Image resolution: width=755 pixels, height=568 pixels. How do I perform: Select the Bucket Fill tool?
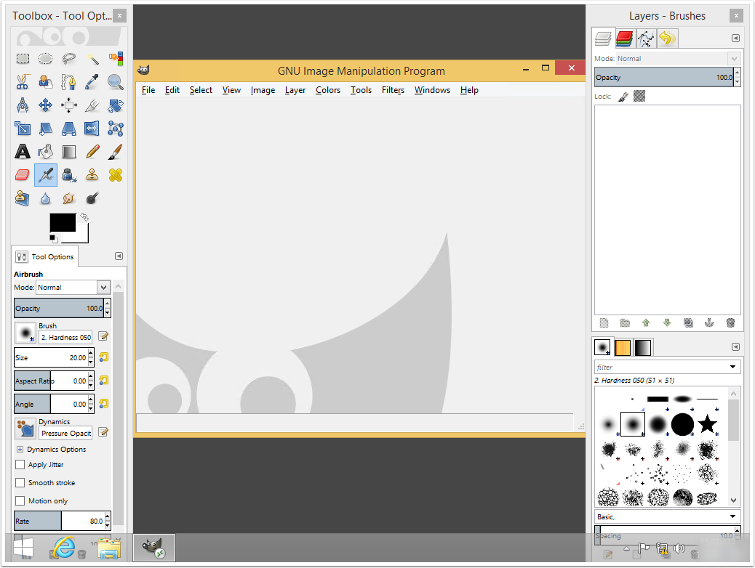[x=46, y=152]
